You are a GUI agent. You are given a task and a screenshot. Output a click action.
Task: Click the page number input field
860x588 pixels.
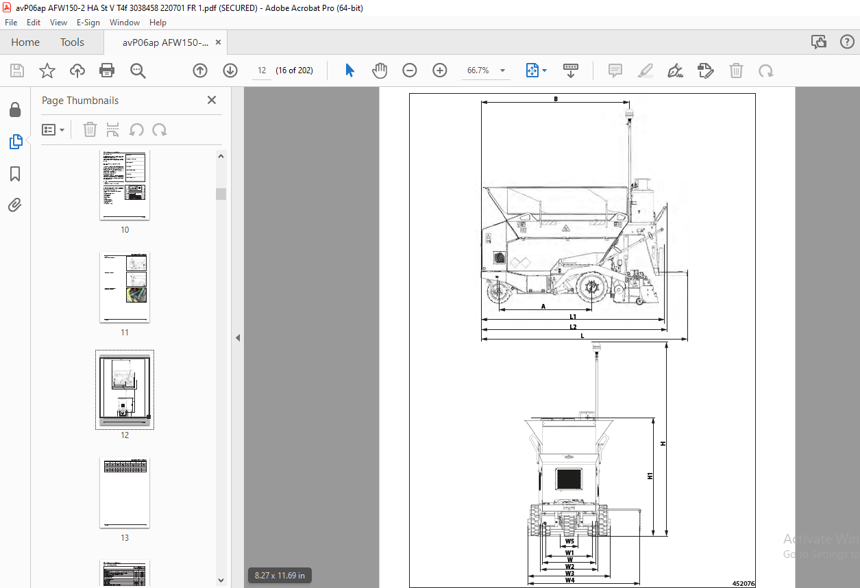click(262, 71)
